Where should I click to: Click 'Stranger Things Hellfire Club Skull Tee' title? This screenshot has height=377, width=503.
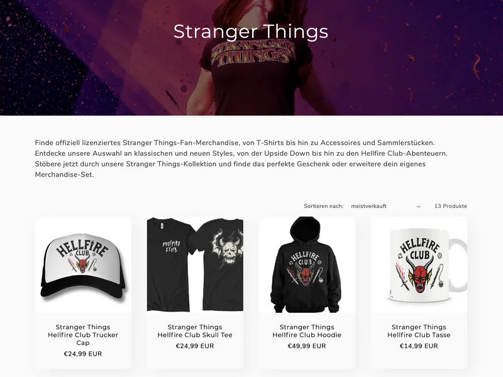(x=195, y=331)
